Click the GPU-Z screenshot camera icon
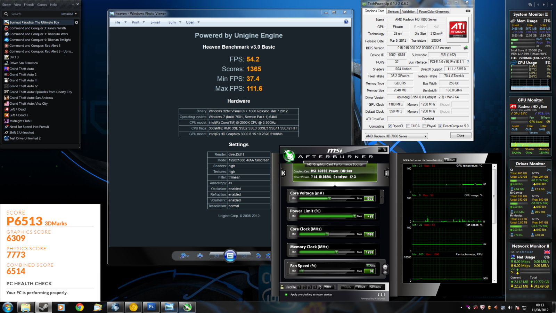Viewport: 556px width, 313px height. (x=468, y=11)
